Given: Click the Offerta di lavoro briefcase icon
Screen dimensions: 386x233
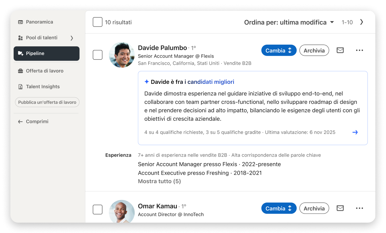Looking at the screenshot, I should coord(20,71).
